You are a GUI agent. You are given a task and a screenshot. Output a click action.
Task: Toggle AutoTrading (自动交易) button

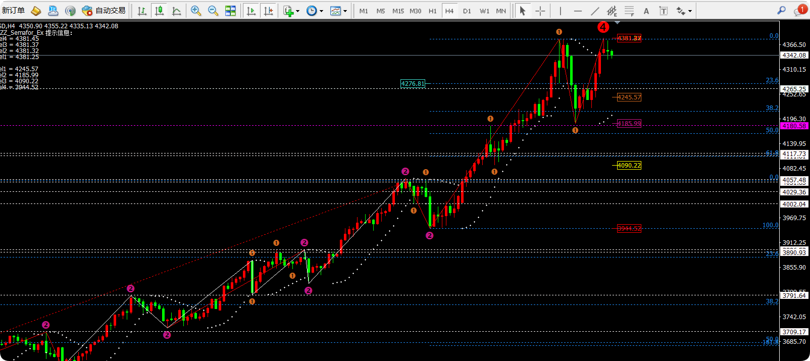pos(104,11)
